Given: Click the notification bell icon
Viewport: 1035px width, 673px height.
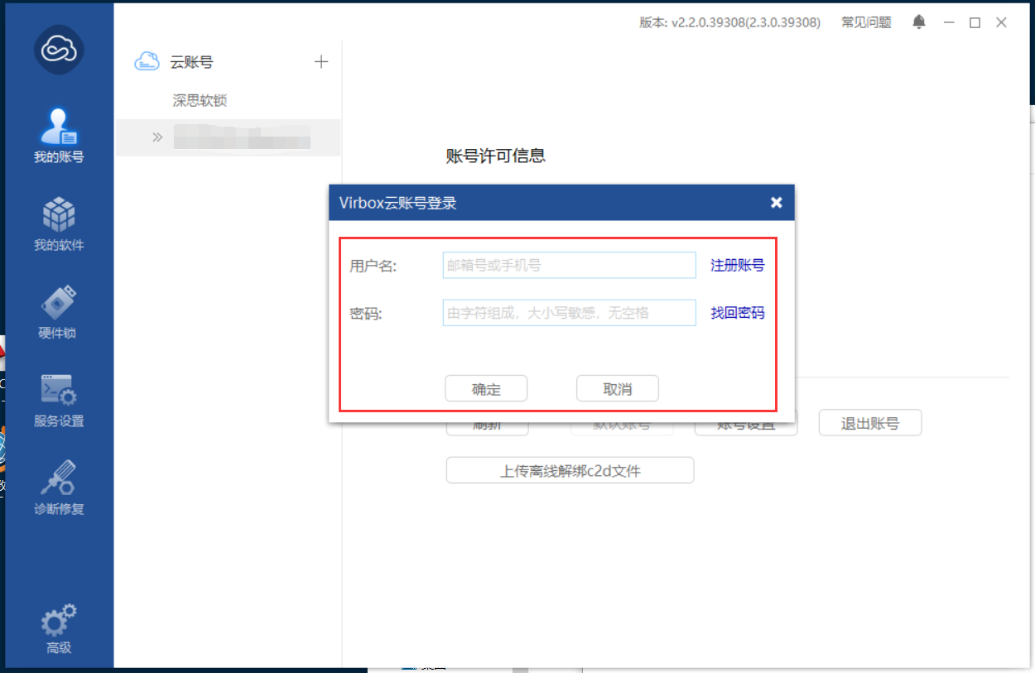Looking at the screenshot, I should [919, 22].
